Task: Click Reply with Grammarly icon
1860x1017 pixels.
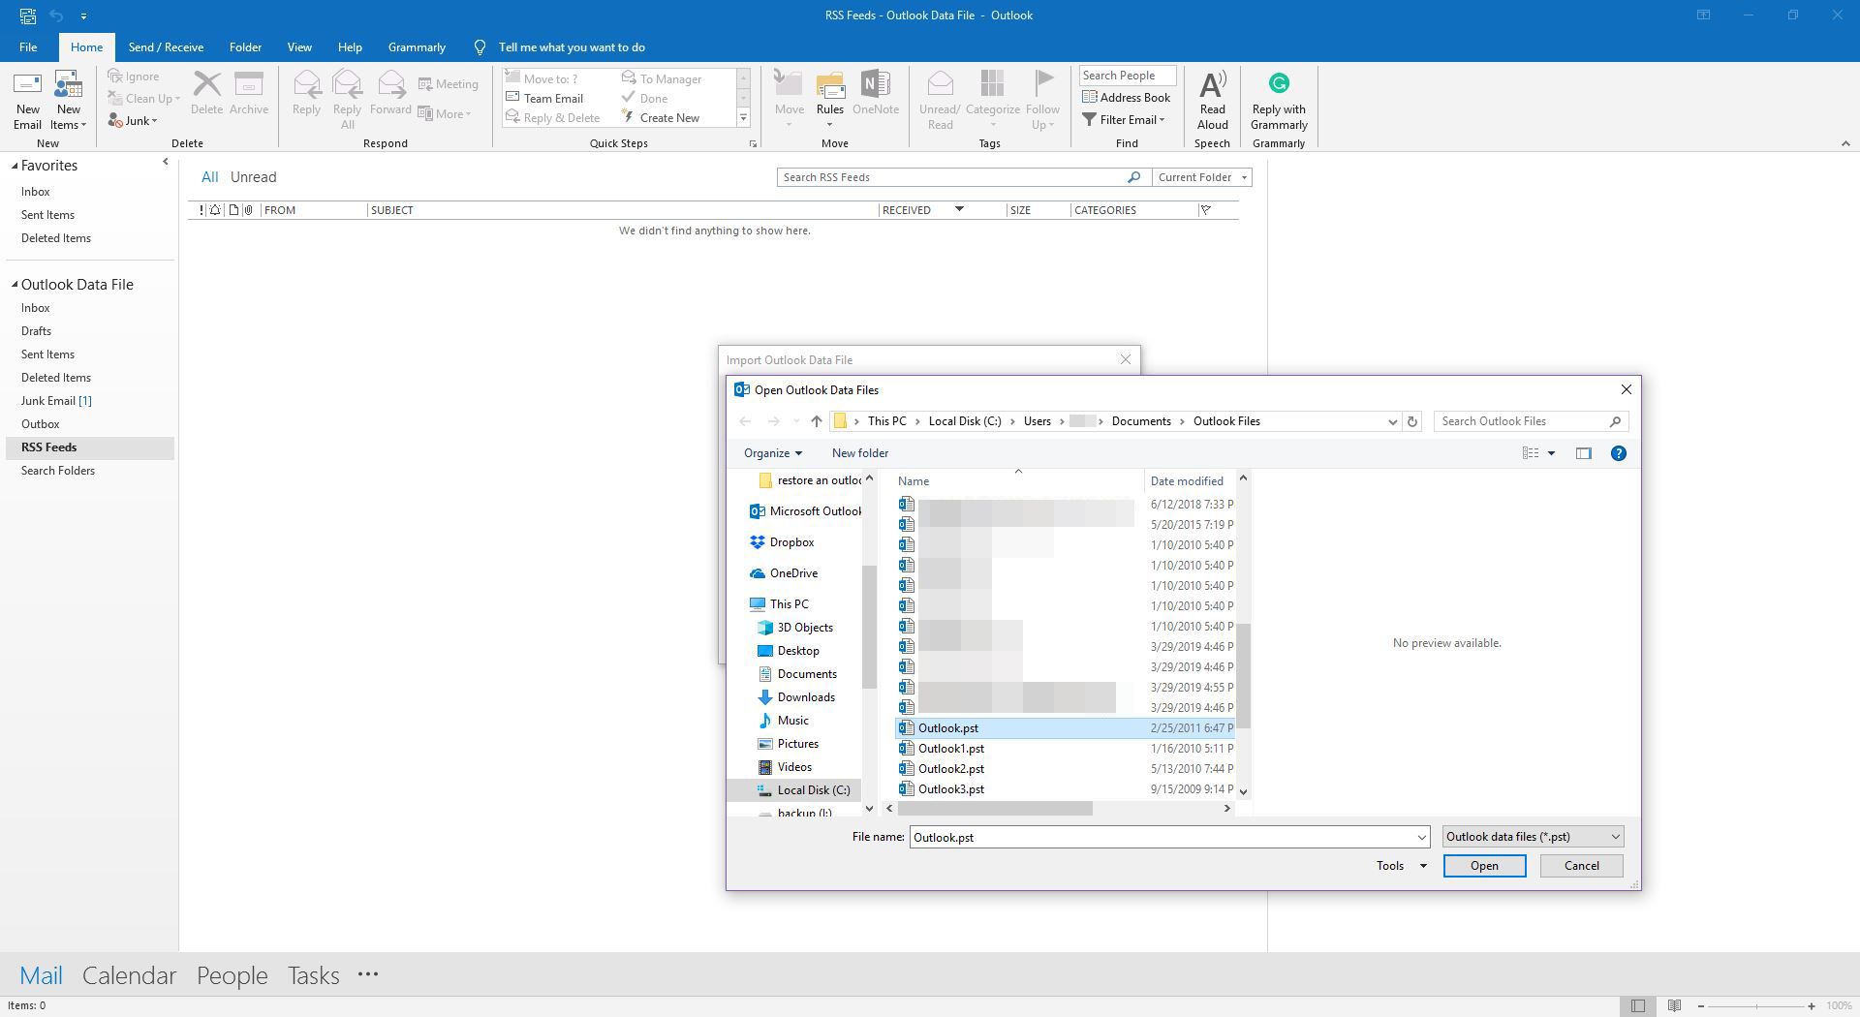Action: pyautogui.click(x=1279, y=100)
